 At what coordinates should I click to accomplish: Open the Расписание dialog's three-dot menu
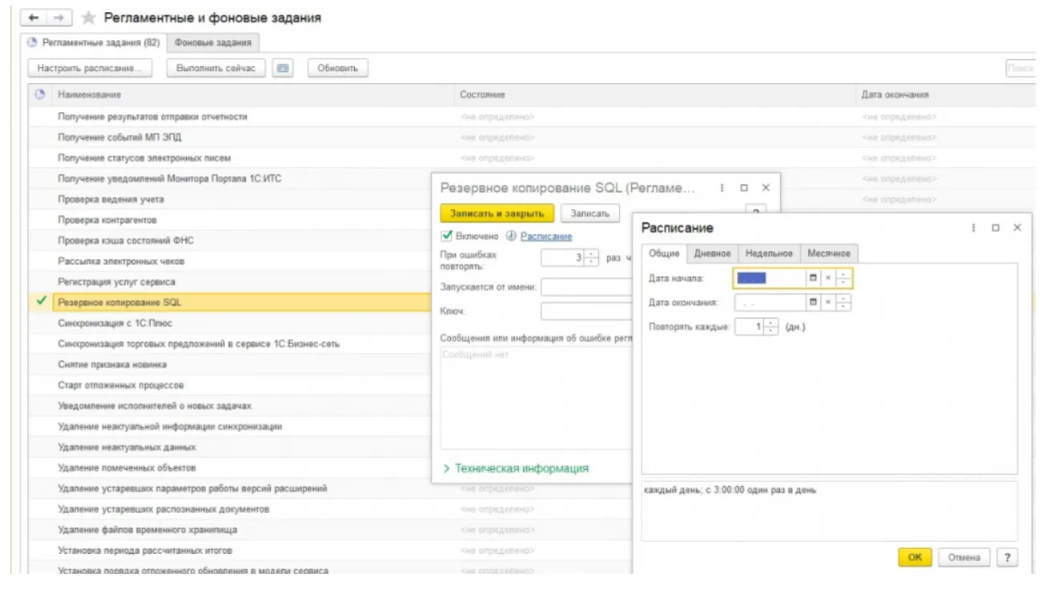click(x=974, y=228)
